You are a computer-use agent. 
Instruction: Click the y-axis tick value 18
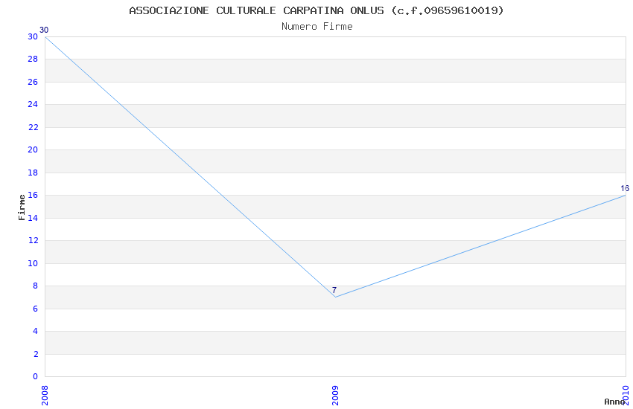tap(33, 173)
